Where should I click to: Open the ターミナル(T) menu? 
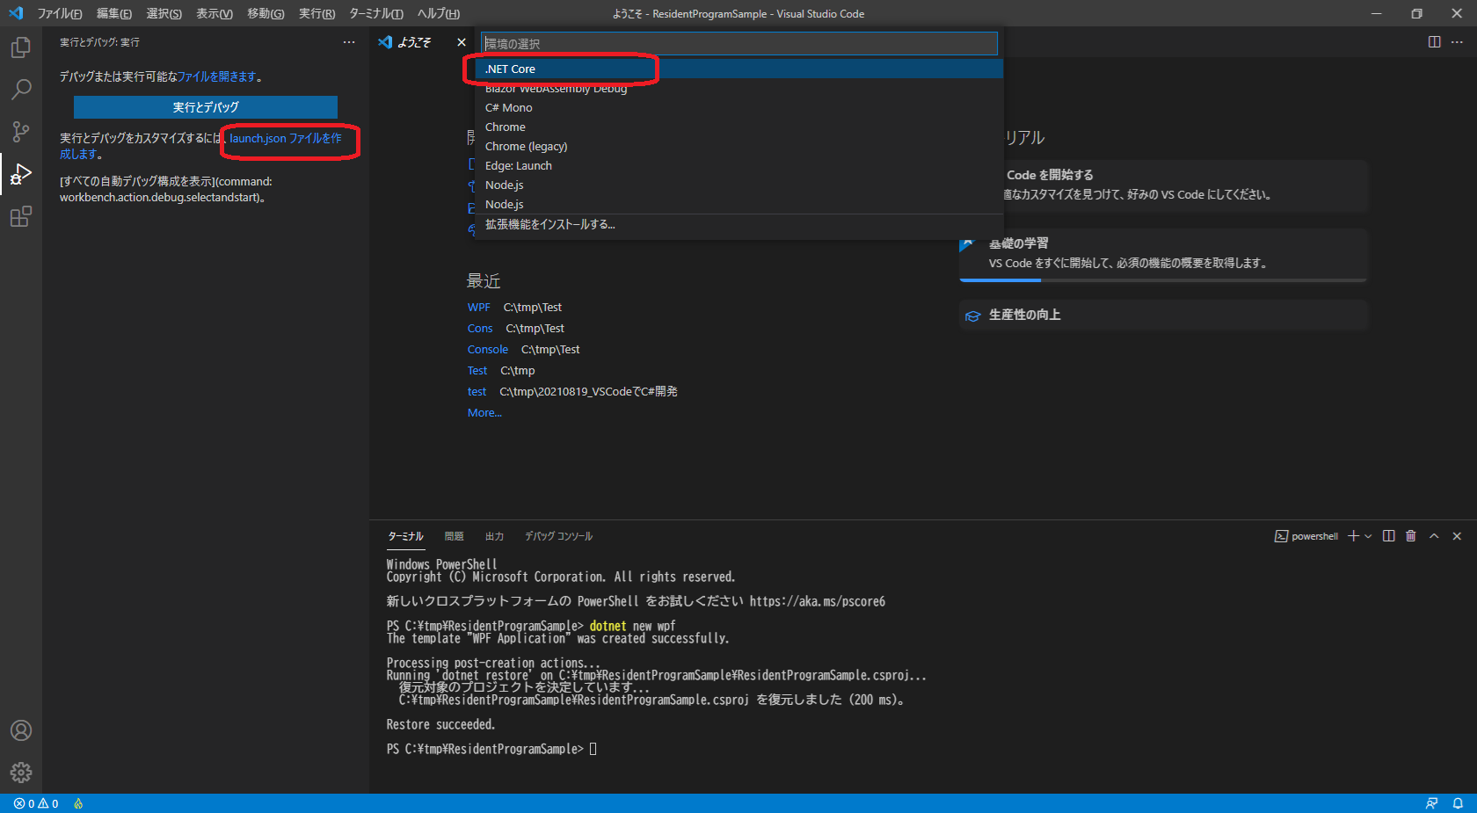pyautogui.click(x=376, y=13)
